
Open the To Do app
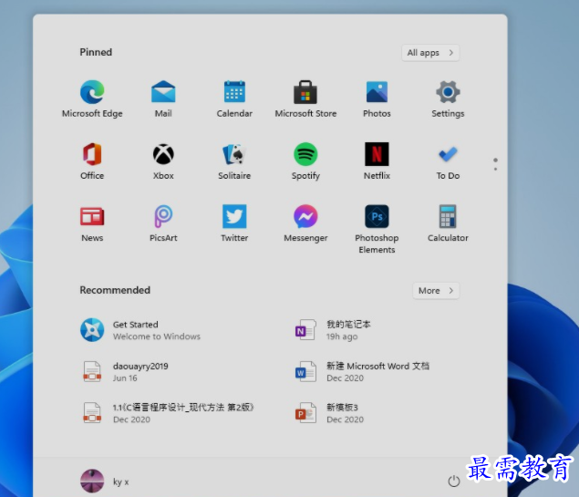[448, 161]
